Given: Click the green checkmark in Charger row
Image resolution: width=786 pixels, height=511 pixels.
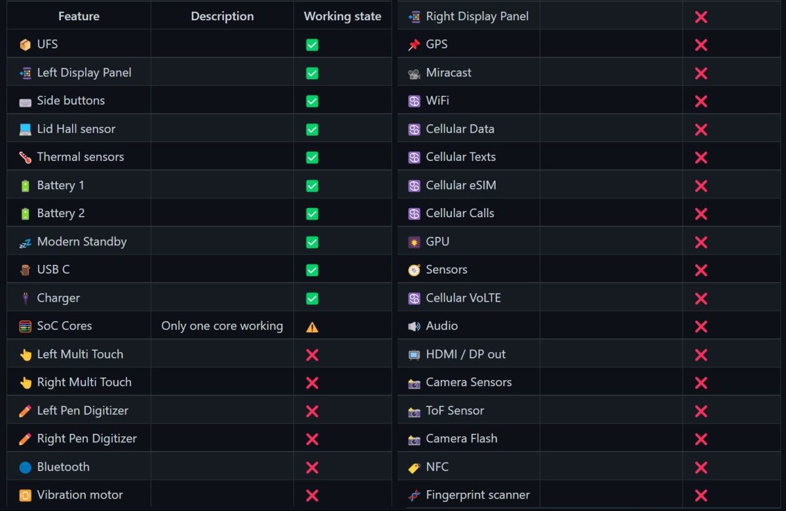Looking at the screenshot, I should coord(312,298).
